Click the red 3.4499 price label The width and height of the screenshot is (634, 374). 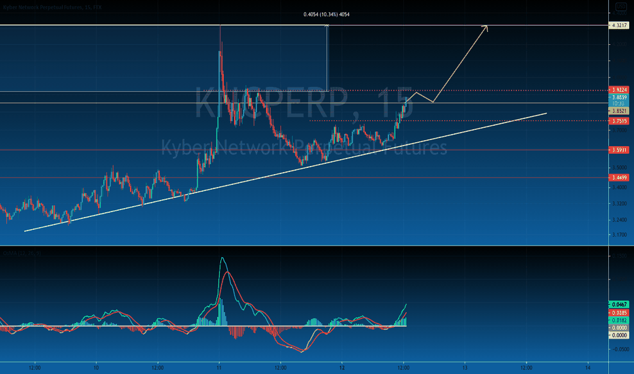click(618, 177)
